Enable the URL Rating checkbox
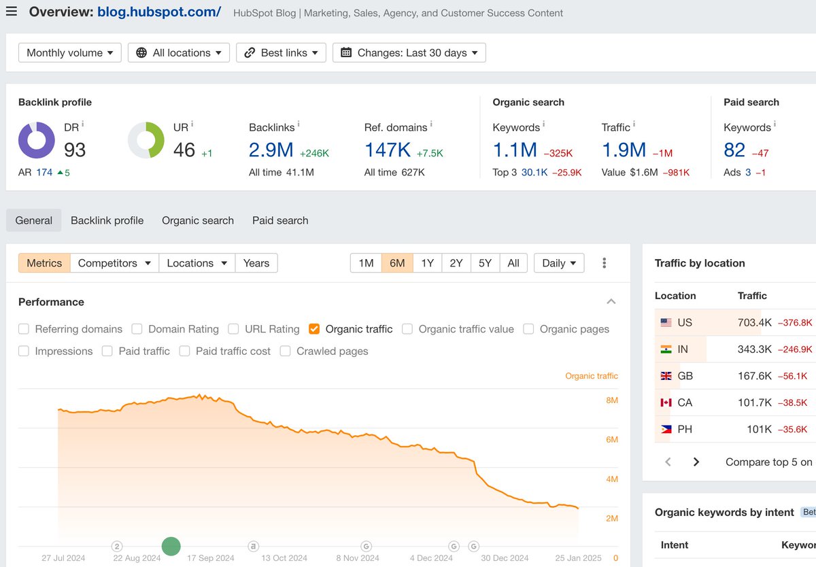The height and width of the screenshot is (567, 816). [233, 329]
